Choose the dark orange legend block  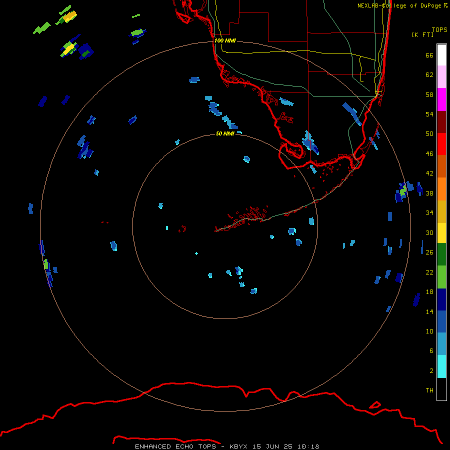[441, 166]
